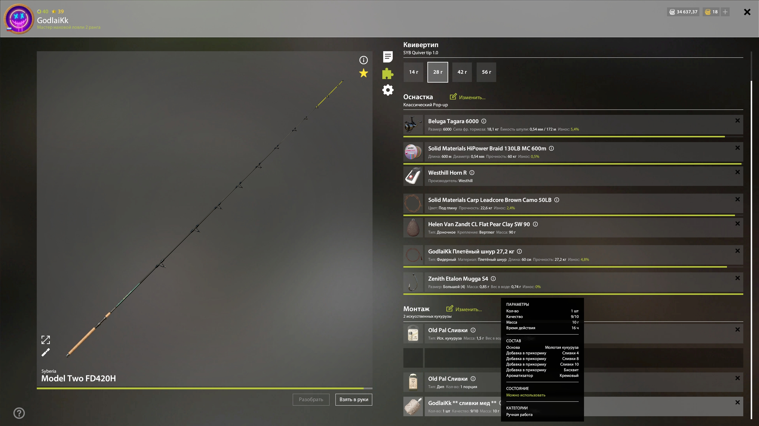
Task: Open the gear settings tab
Action: pyautogui.click(x=388, y=90)
